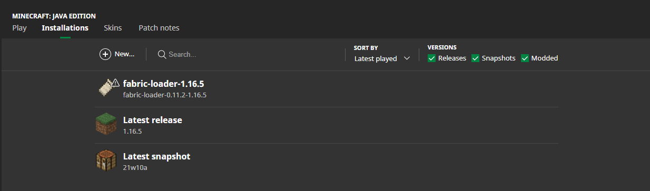Go to the Patch notes tab
This screenshot has width=650, height=191.
(159, 28)
